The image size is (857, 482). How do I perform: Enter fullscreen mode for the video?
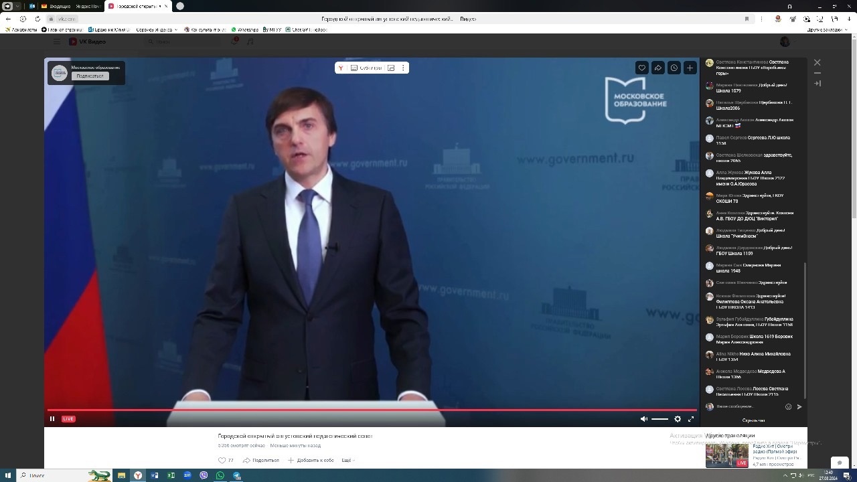tap(691, 419)
